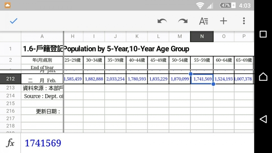Viewport: 272px width, 153px height.
Task: Select the 40~44歲 header cell
Action: (x=137, y=60)
